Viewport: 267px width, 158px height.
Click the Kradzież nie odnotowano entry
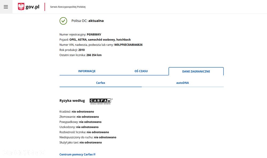click(77, 112)
